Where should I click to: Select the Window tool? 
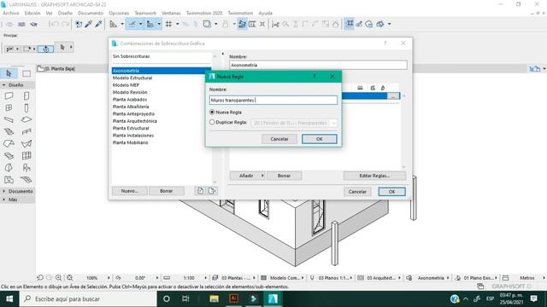pos(9,108)
